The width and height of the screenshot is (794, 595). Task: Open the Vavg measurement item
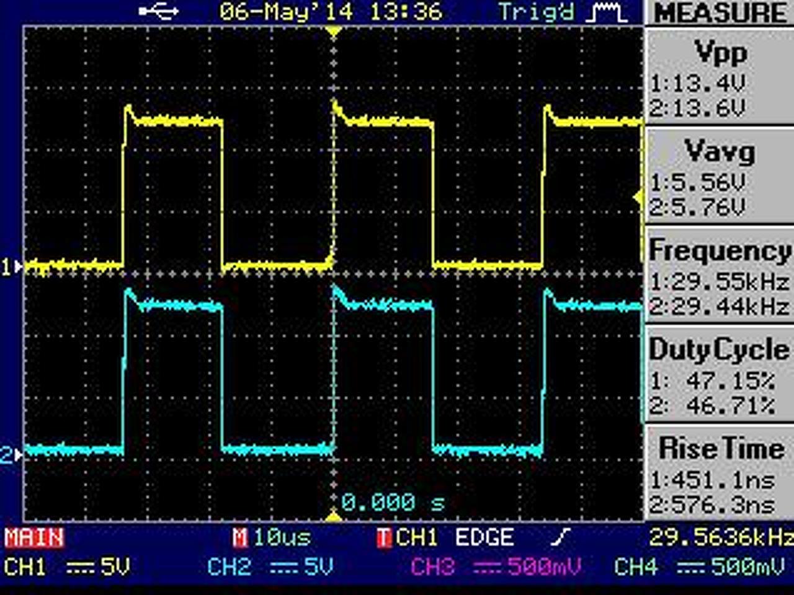(x=720, y=176)
